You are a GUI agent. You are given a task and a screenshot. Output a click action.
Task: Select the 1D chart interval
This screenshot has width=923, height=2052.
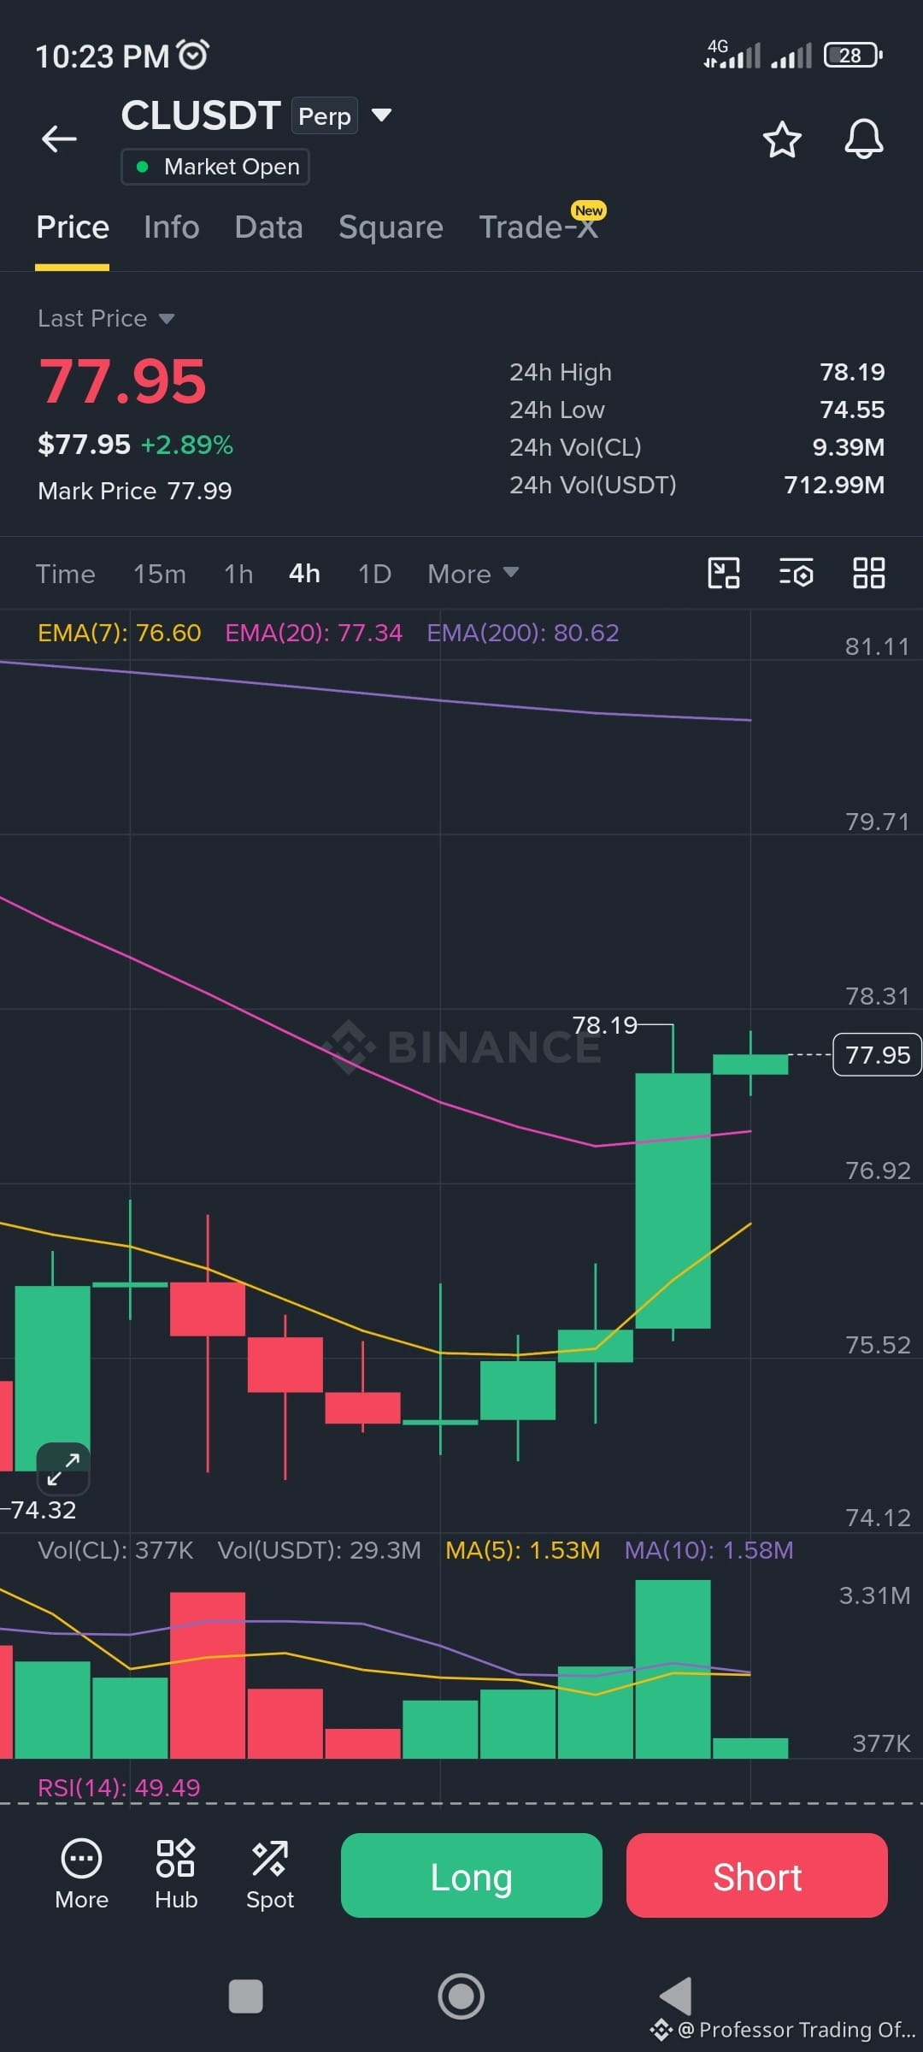pos(374,574)
